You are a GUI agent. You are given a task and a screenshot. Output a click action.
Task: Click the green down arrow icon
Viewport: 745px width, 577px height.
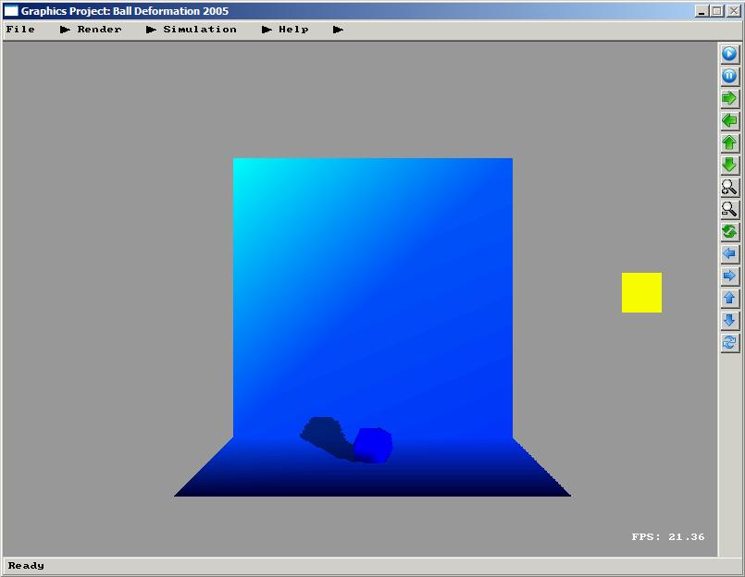729,166
